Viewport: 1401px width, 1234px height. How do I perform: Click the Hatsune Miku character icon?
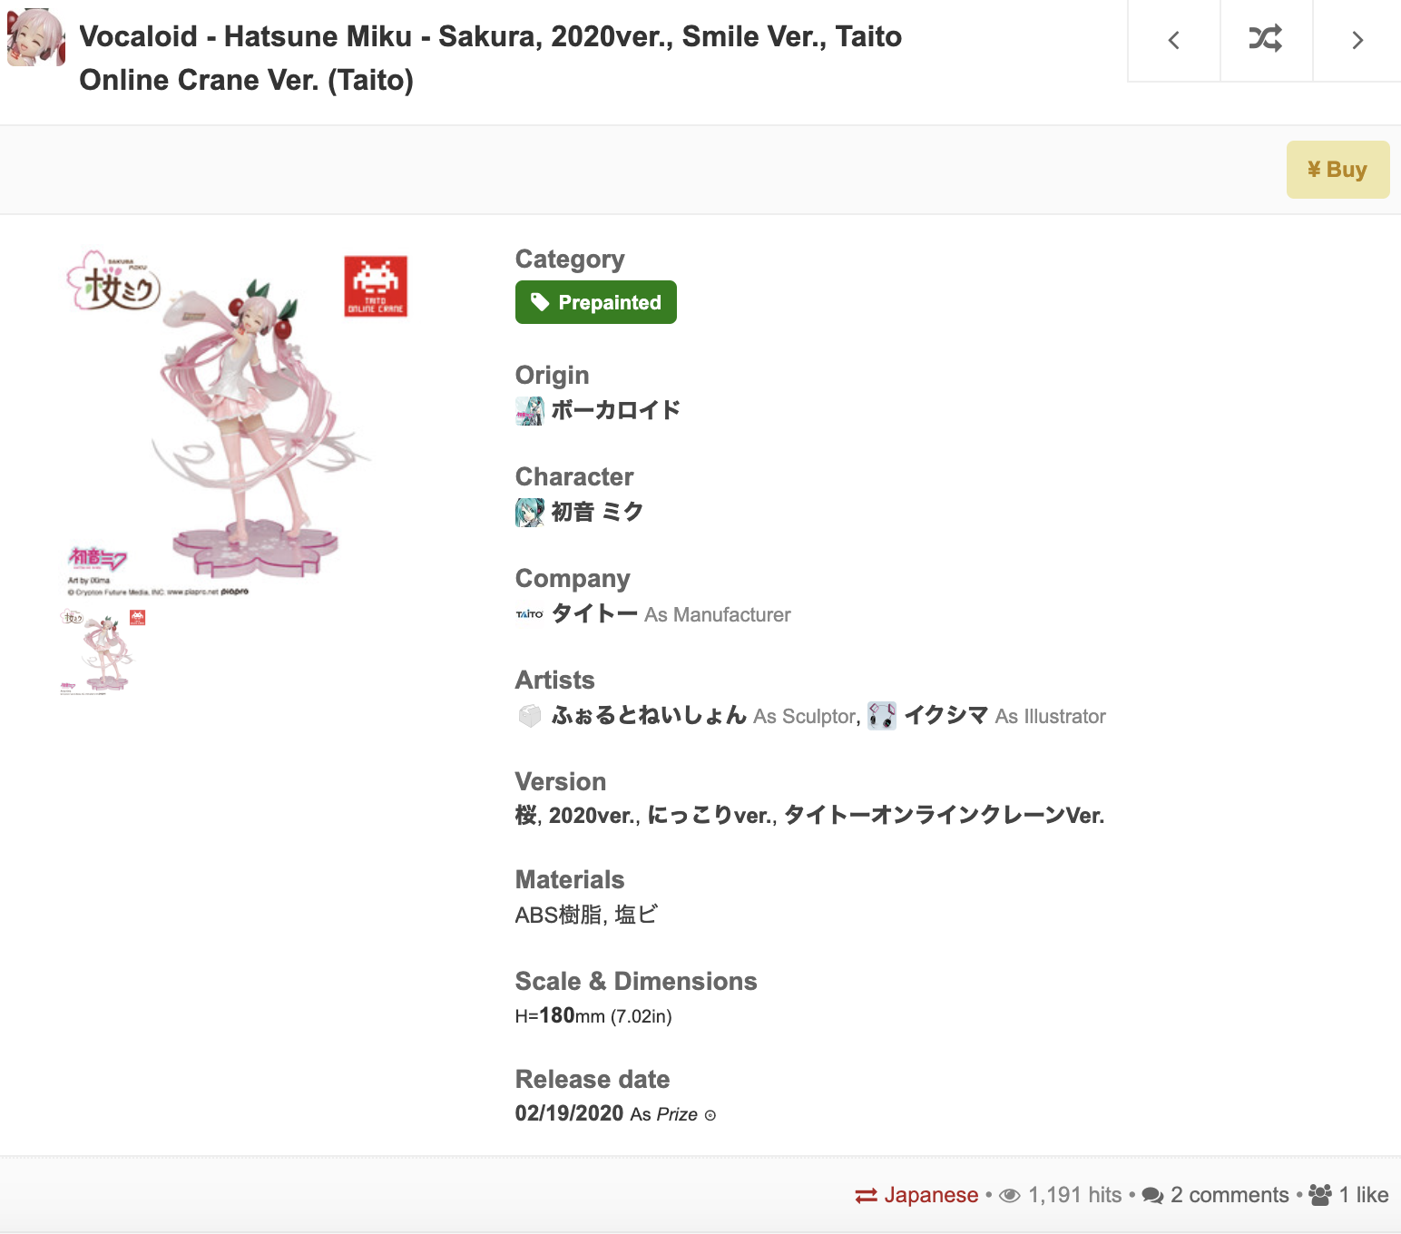pos(530,513)
